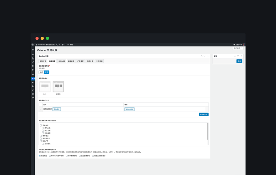Switch to the 布局设置 tab

(x=52, y=61)
